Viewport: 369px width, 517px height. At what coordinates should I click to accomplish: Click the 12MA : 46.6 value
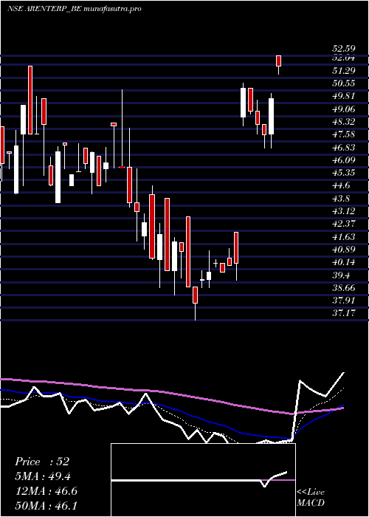tap(46, 491)
